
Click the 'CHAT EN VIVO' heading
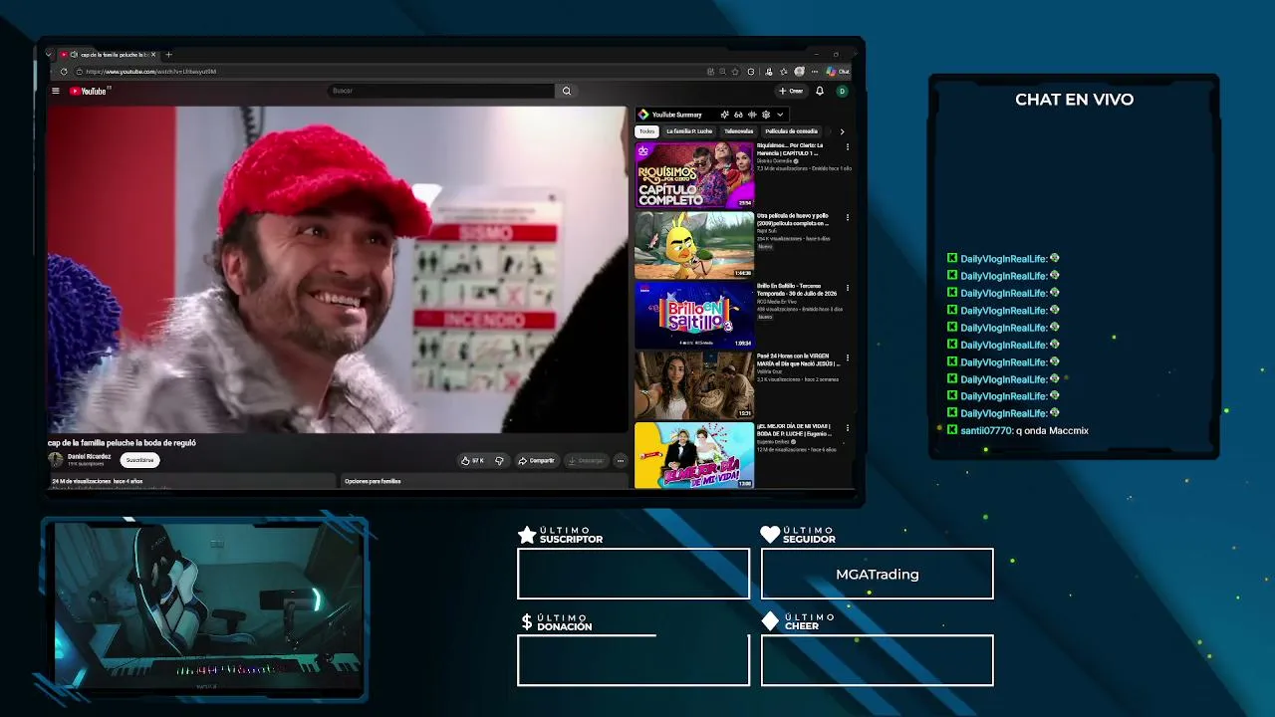1074,100
